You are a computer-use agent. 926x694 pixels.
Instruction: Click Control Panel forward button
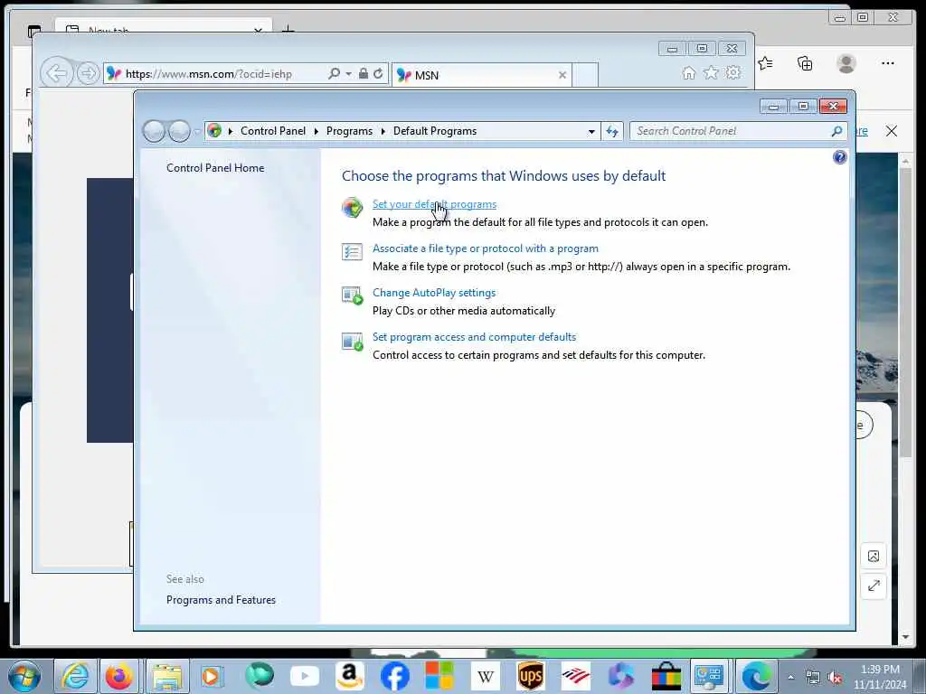point(179,131)
